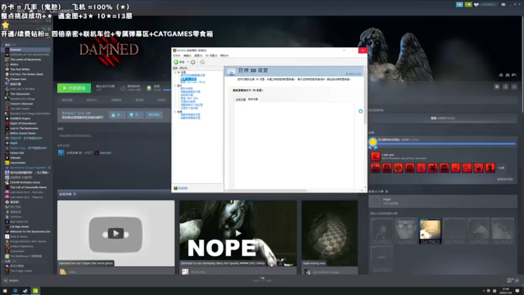The height and width of the screenshot is (295, 524).
Task: Select Cat Nips Demo in library list
Action: (x=20, y=227)
